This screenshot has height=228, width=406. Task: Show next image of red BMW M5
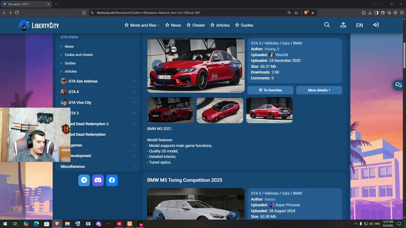pos(234,65)
